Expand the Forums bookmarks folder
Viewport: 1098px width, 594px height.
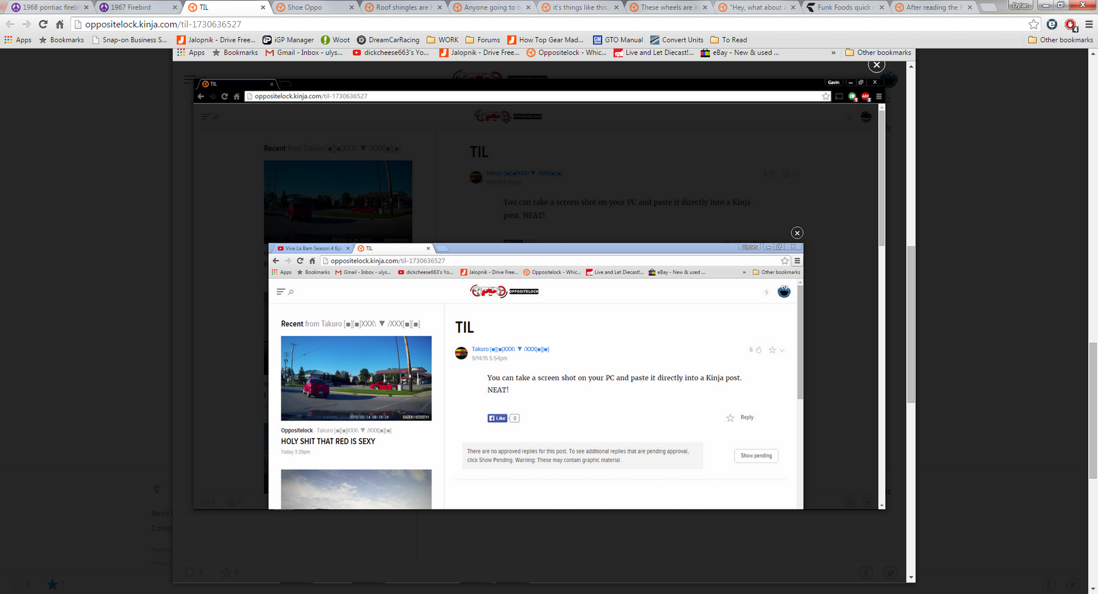coord(483,40)
